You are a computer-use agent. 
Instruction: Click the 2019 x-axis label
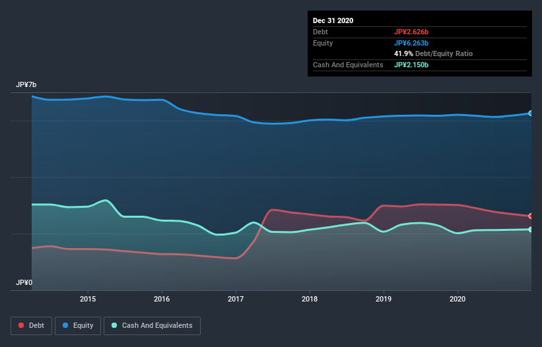coord(384,299)
